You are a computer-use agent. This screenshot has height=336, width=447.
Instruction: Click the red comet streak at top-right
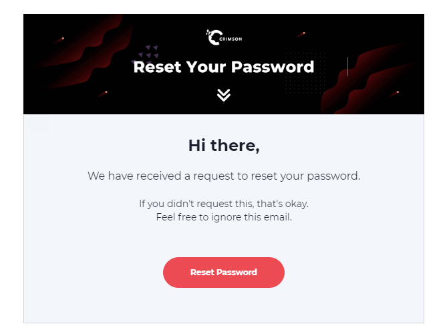point(302,33)
